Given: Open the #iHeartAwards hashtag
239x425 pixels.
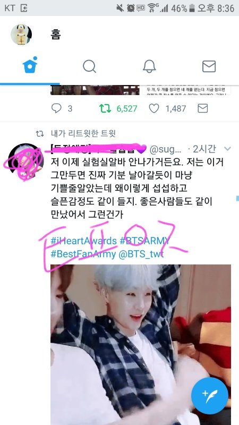Looking at the screenshot, I should pos(84,241).
